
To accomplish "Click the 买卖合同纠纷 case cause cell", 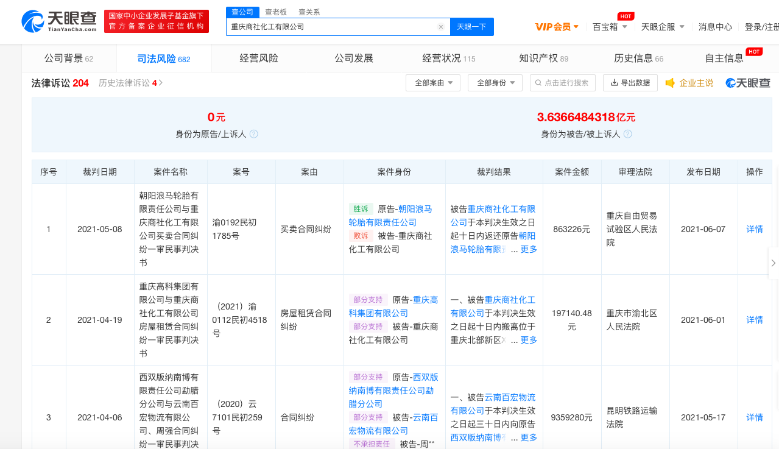I will pos(306,229).
